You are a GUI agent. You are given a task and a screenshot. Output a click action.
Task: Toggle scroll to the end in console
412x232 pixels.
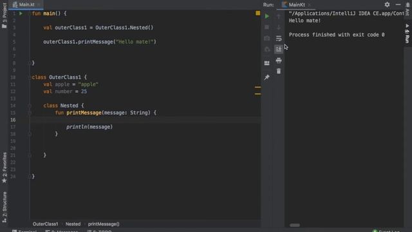click(x=279, y=49)
